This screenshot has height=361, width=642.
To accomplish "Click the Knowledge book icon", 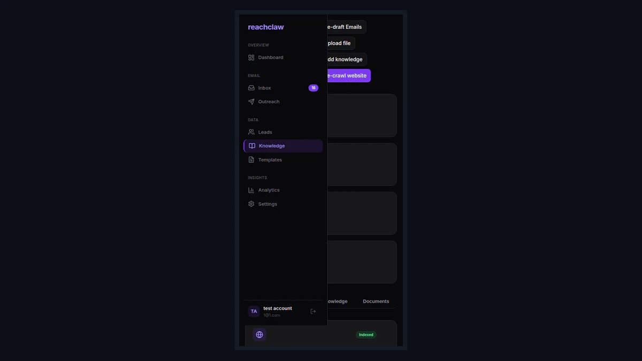I will point(252,146).
